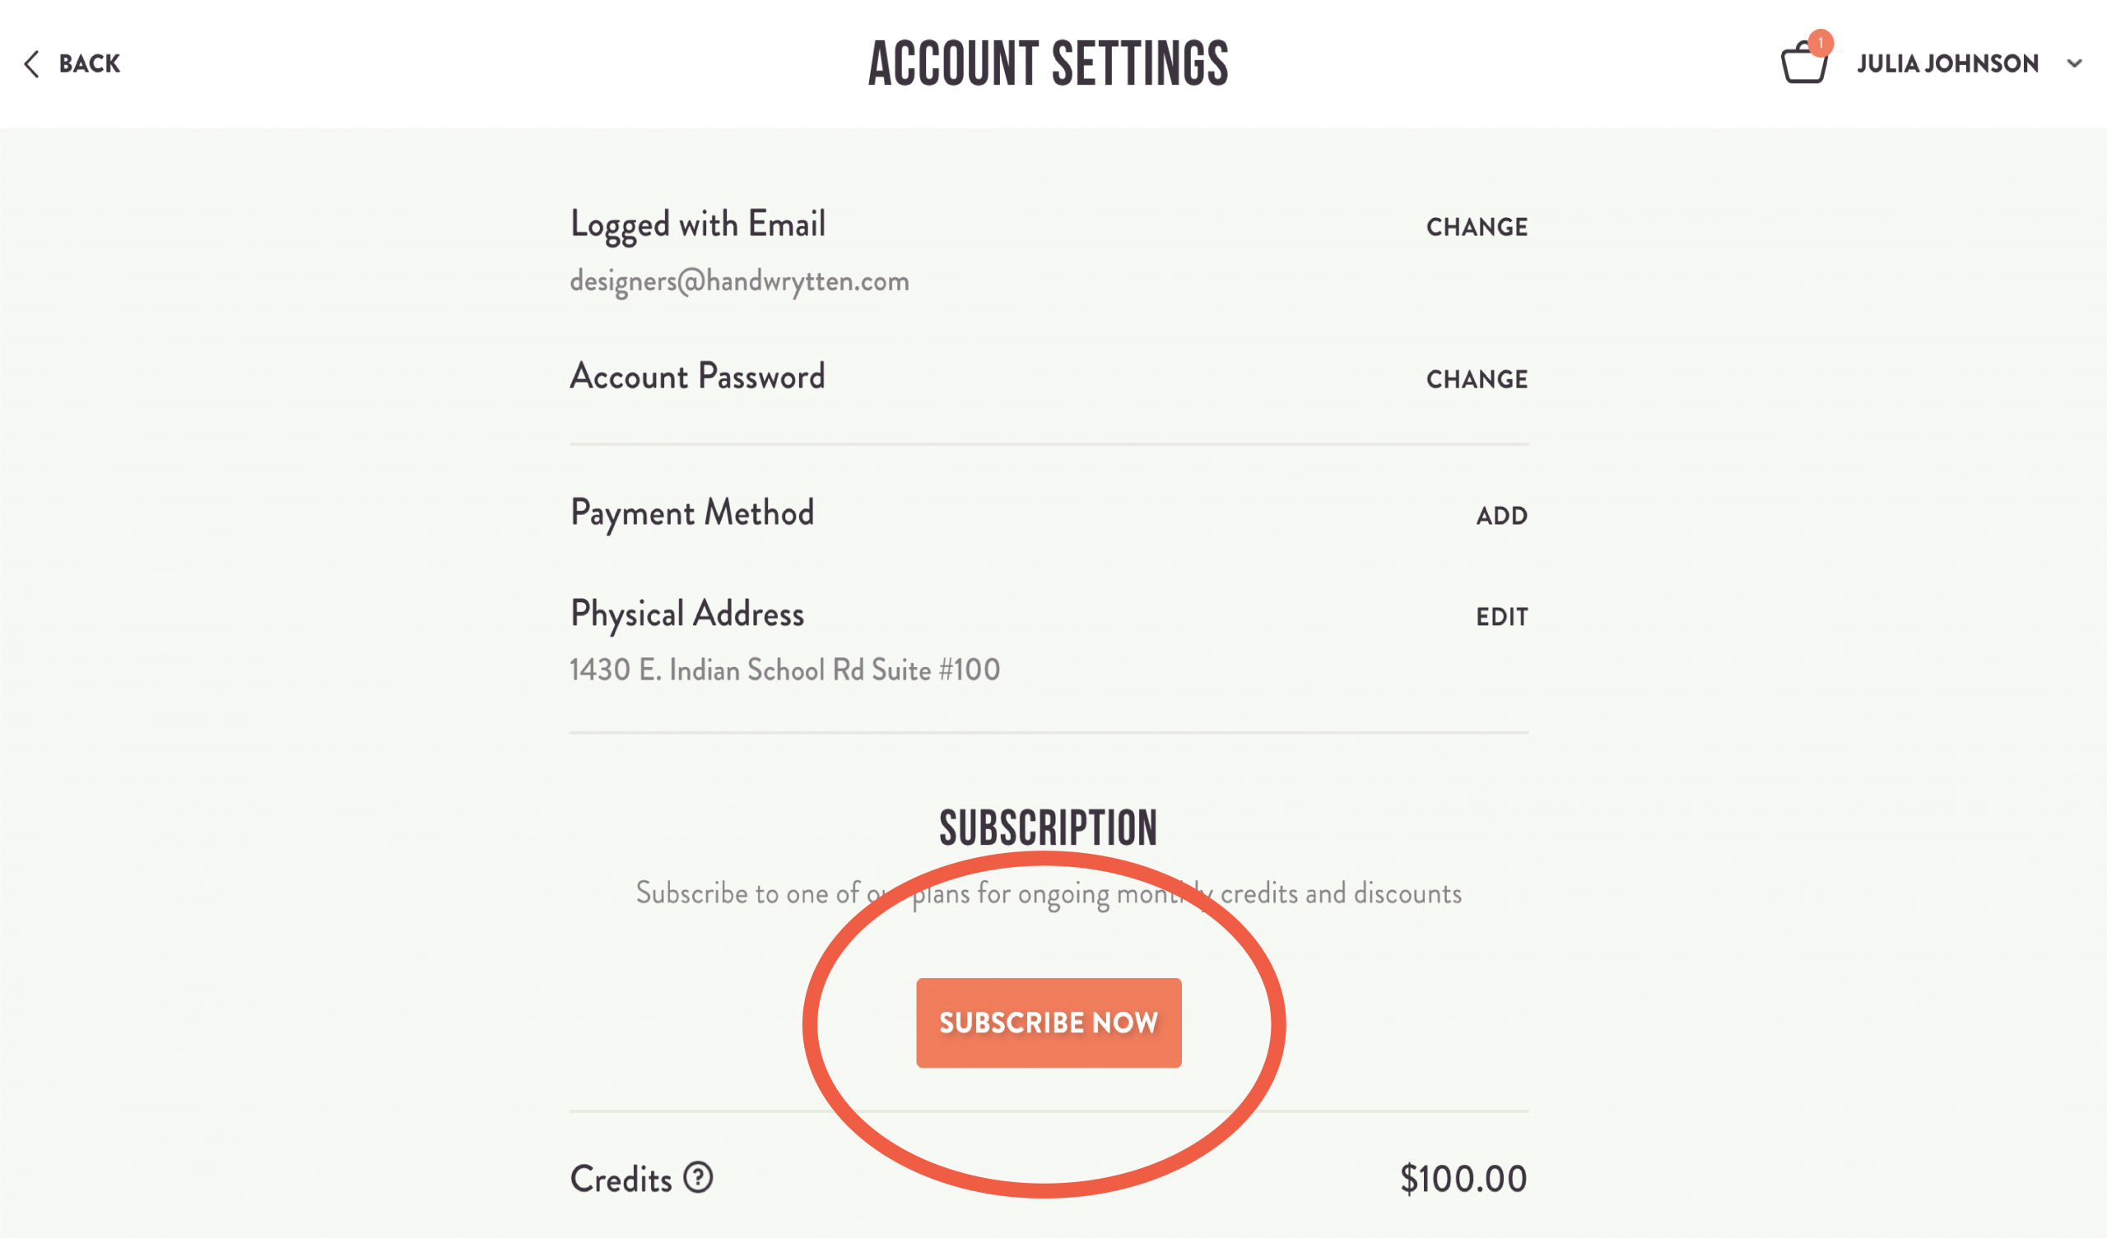
Task: Add a payment method
Action: click(x=1502, y=516)
